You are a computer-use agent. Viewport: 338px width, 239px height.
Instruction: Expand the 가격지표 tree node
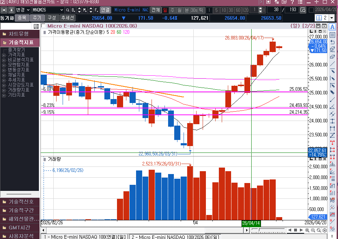tap(4, 55)
